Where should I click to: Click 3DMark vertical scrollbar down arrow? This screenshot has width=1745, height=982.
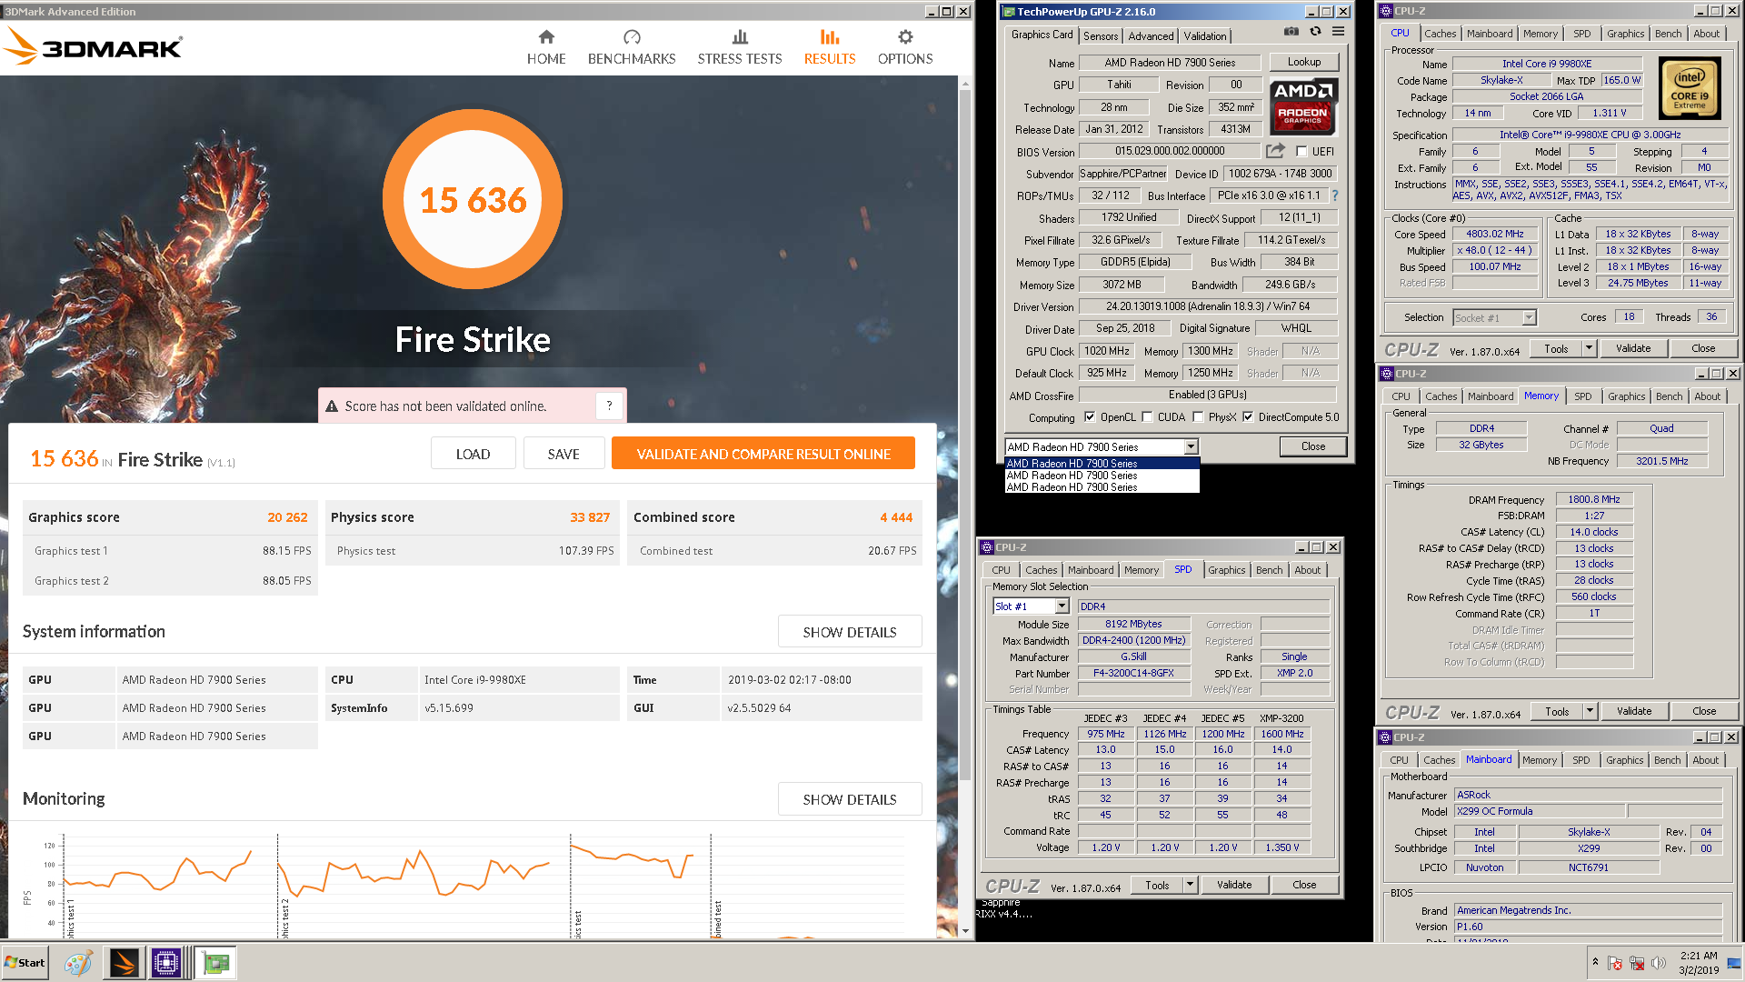pyautogui.click(x=965, y=930)
